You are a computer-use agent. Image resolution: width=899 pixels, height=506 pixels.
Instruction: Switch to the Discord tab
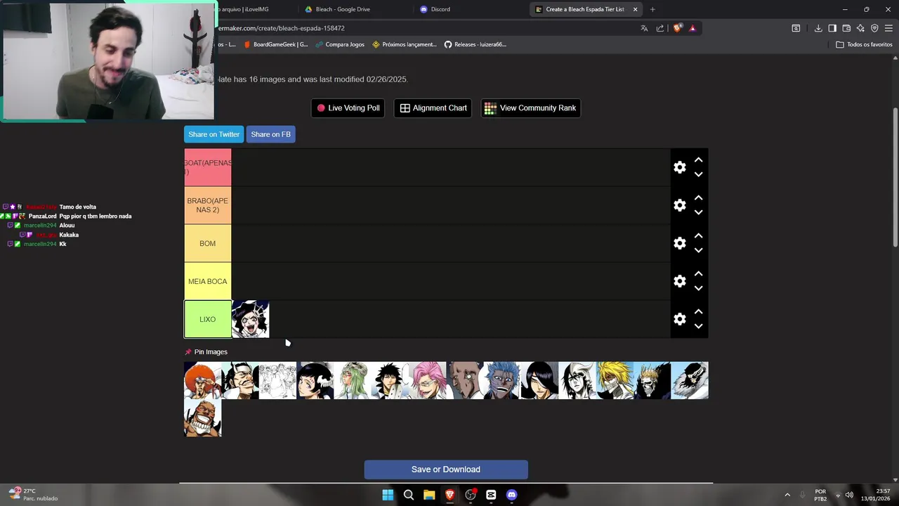coord(440,9)
